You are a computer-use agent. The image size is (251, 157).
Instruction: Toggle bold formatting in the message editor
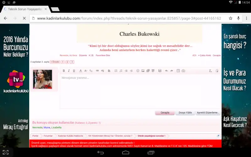pos(64,71)
